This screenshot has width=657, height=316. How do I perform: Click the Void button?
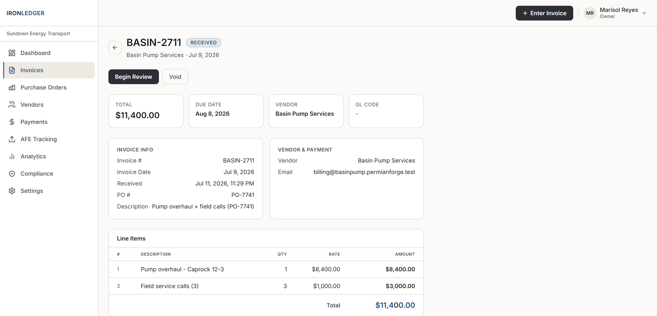(175, 77)
